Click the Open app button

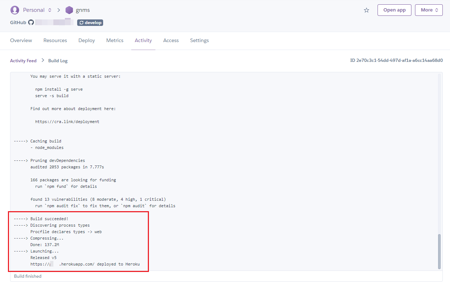(394, 10)
